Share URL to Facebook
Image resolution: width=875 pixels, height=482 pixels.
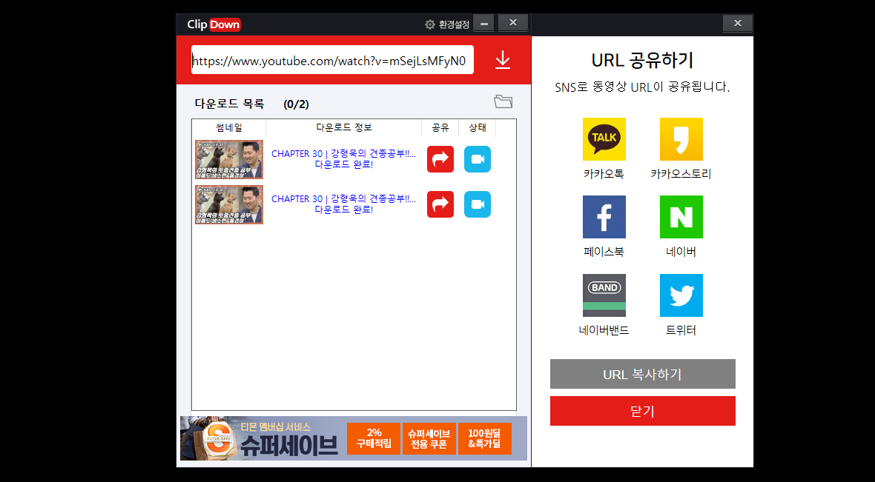pyautogui.click(x=604, y=218)
